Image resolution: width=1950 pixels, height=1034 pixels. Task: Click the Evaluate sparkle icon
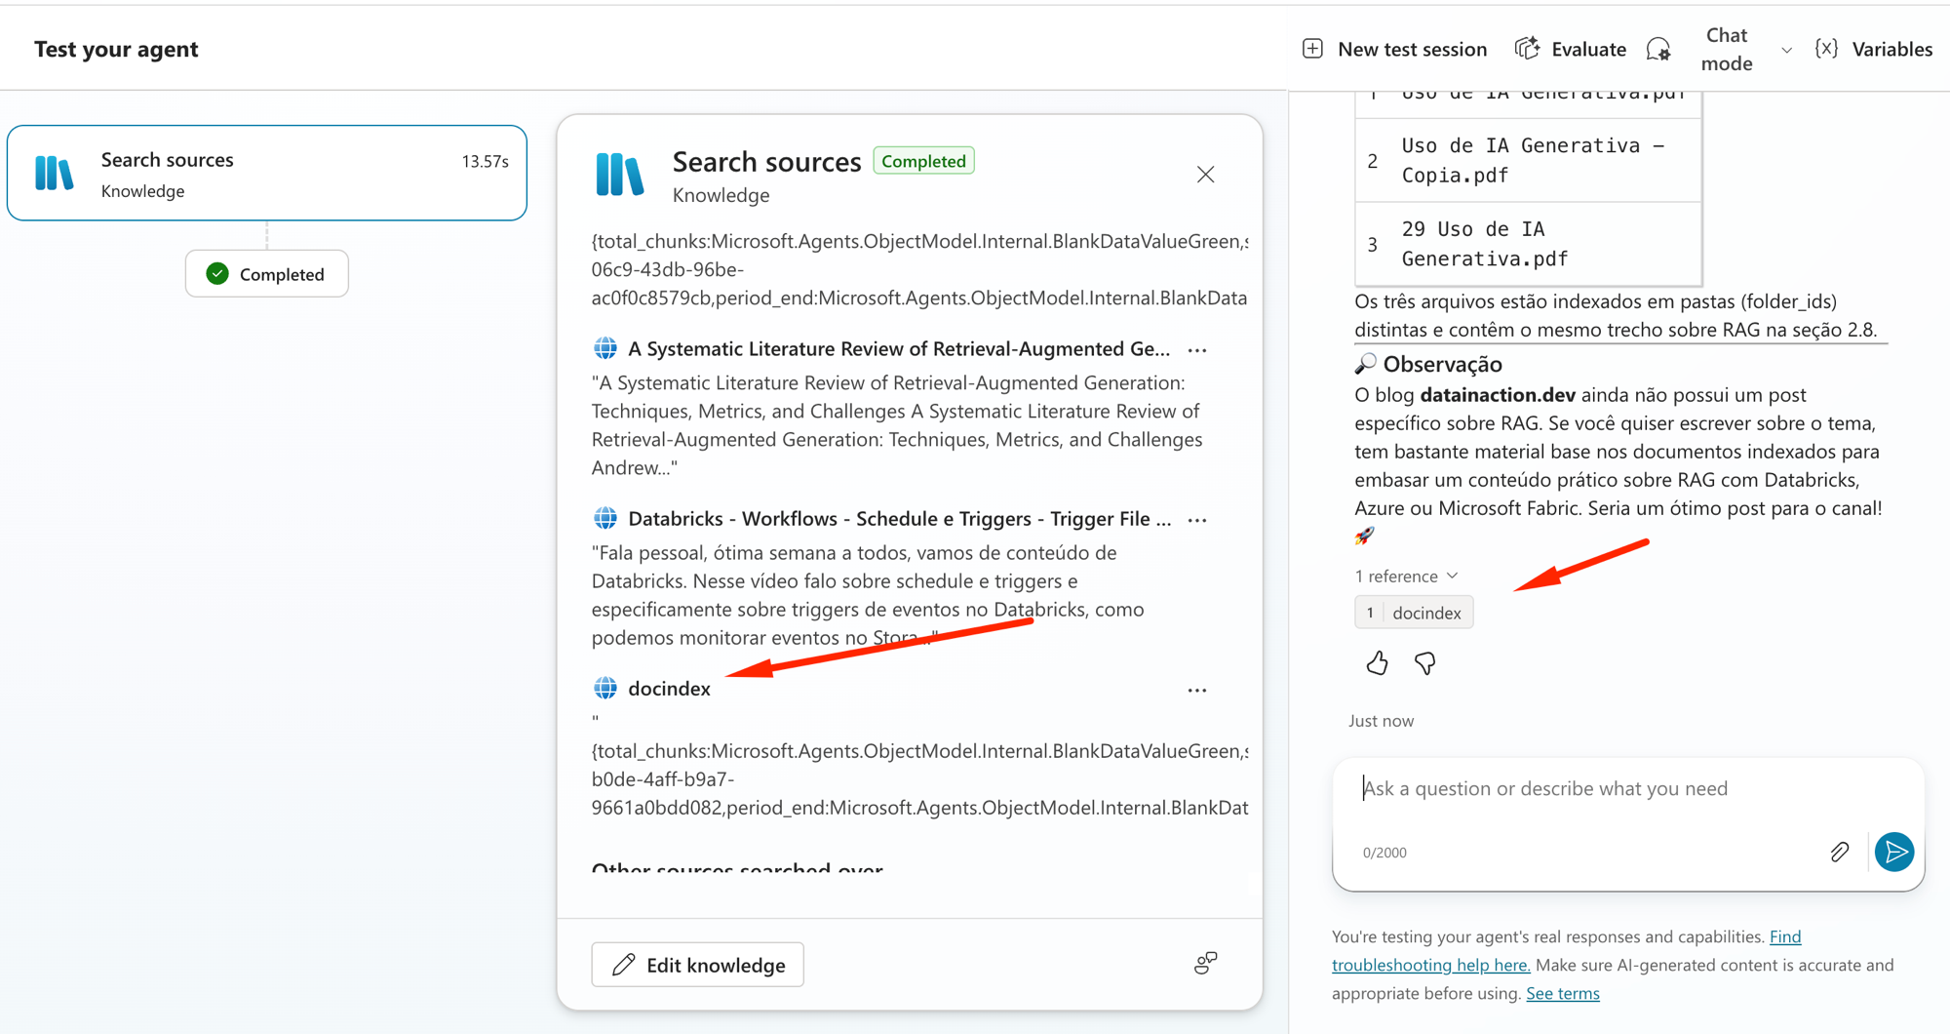tap(1527, 49)
